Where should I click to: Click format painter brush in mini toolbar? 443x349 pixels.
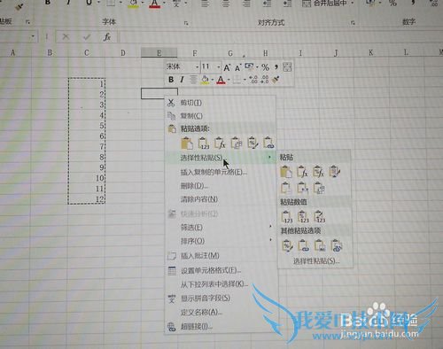coord(276,79)
